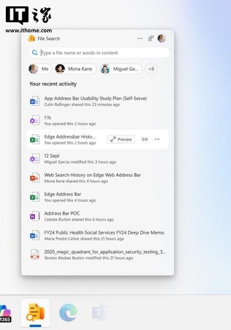
Task: Click OneNote icon for Address Bar POC
Action: tap(35, 216)
